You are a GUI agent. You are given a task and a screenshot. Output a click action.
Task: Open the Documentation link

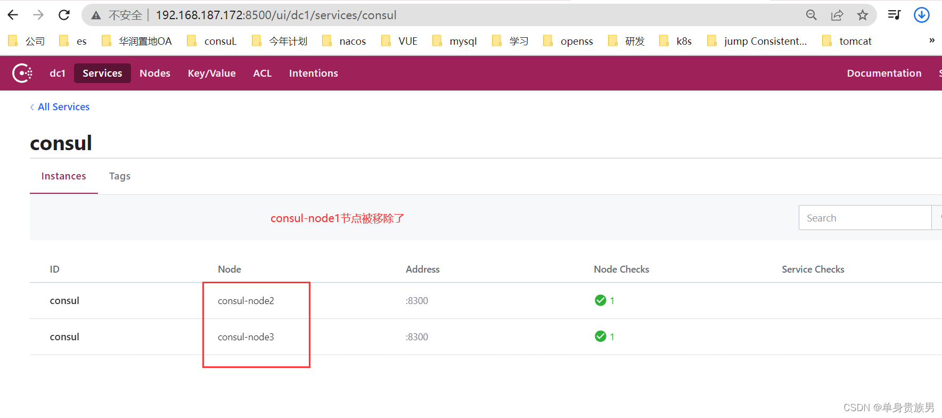884,73
